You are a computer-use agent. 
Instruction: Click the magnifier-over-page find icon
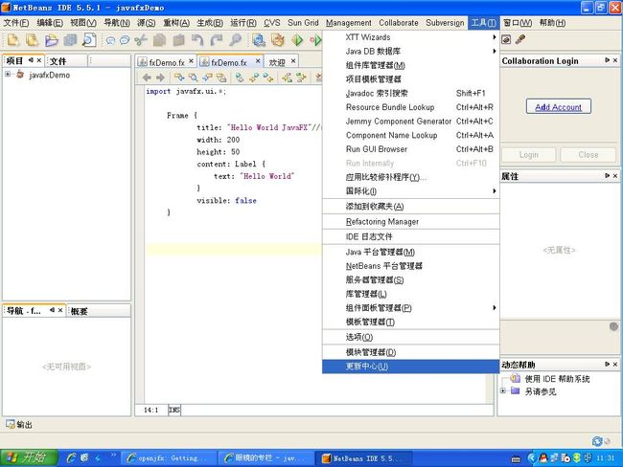(89, 39)
